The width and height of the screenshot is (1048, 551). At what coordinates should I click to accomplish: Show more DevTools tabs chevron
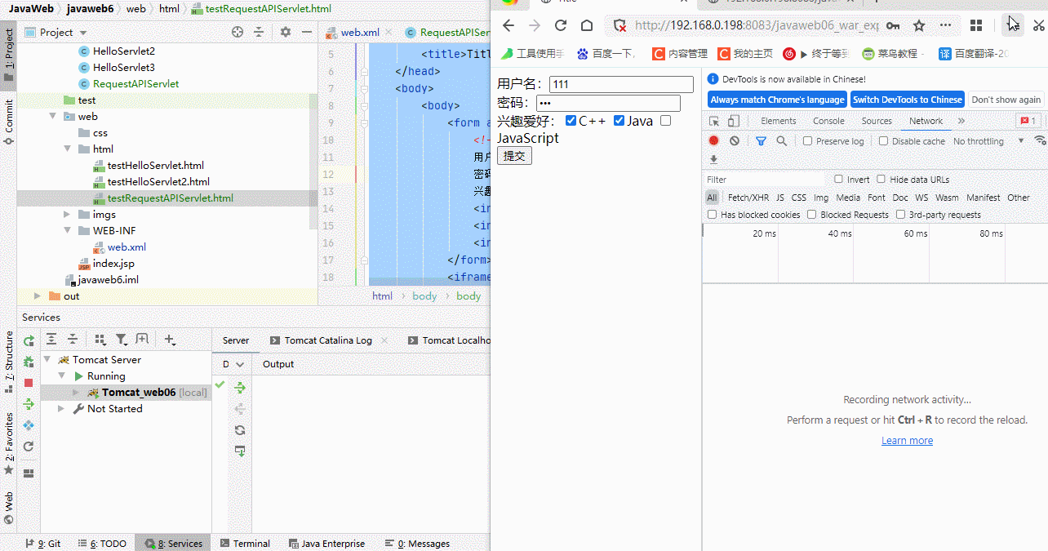pos(961,121)
